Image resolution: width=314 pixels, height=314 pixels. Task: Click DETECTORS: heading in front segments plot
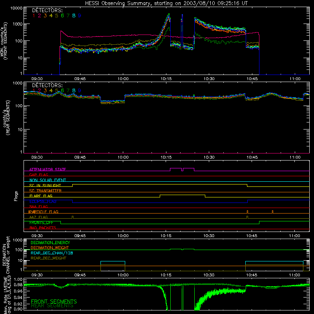click(x=47, y=11)
